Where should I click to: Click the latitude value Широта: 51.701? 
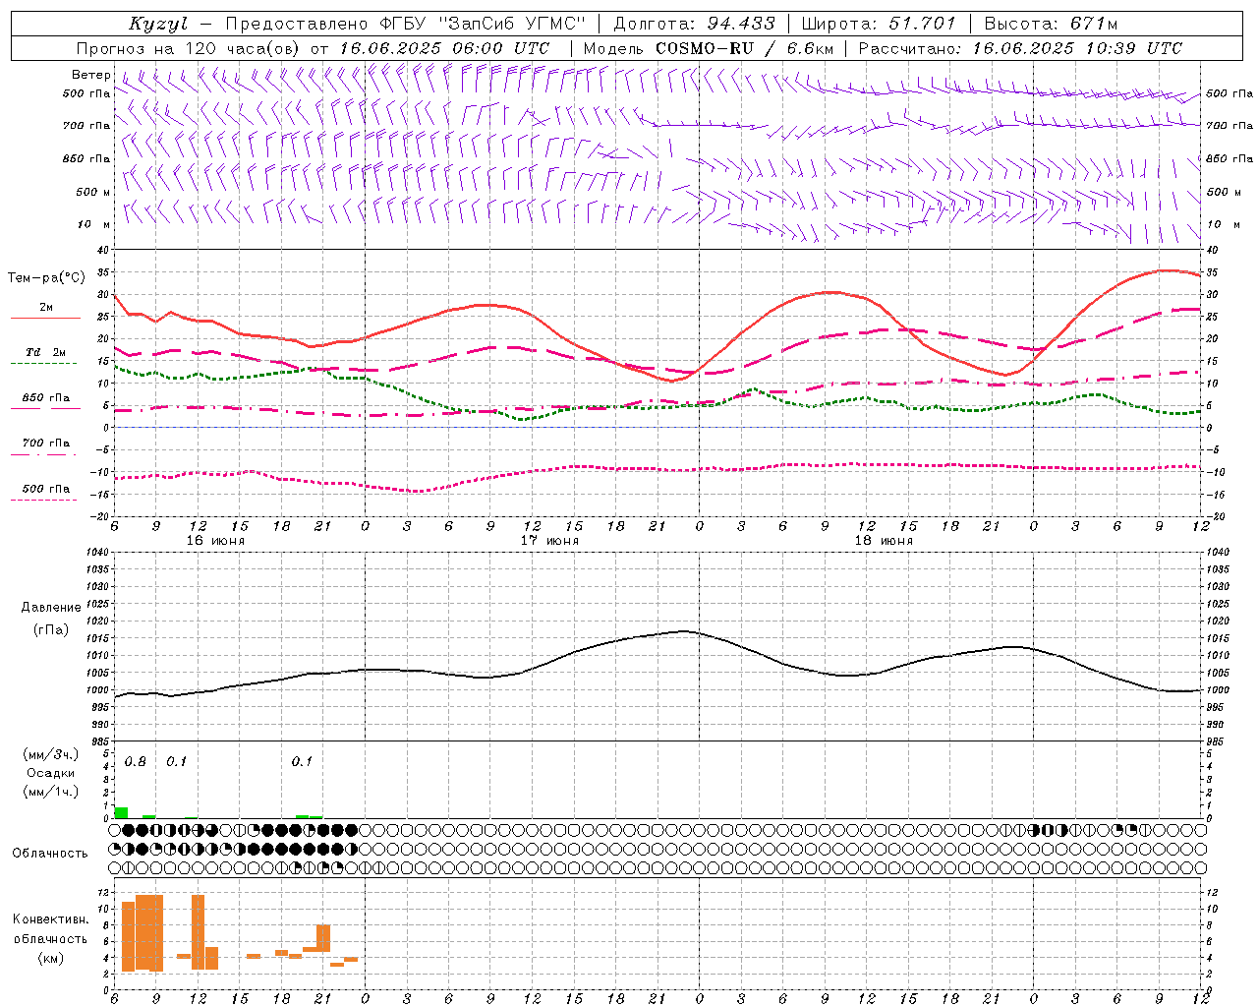click(x=879, y=24)
